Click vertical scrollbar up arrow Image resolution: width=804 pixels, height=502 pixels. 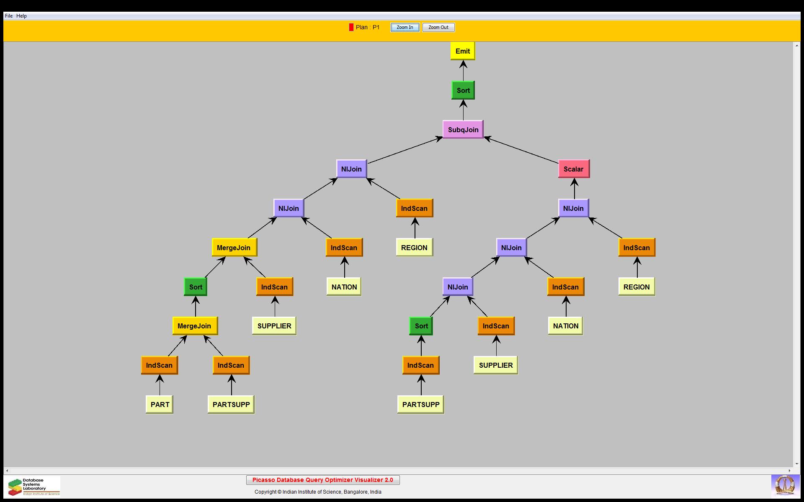point(796,45)
